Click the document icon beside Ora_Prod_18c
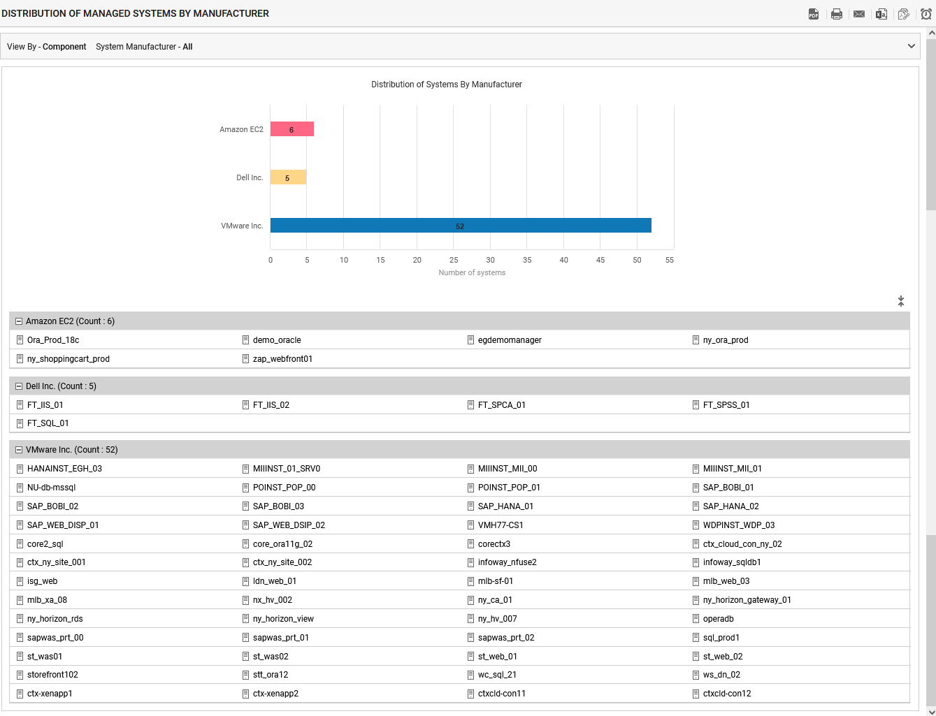 (x=20, y=340)
